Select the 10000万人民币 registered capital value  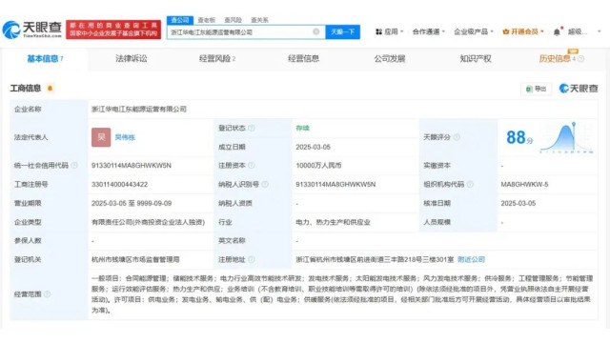(318, 165)
